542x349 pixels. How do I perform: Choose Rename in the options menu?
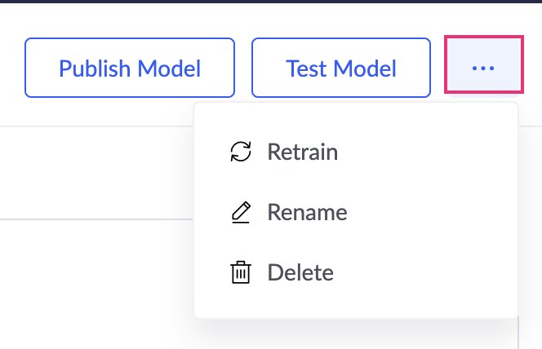tap(307, 213)
